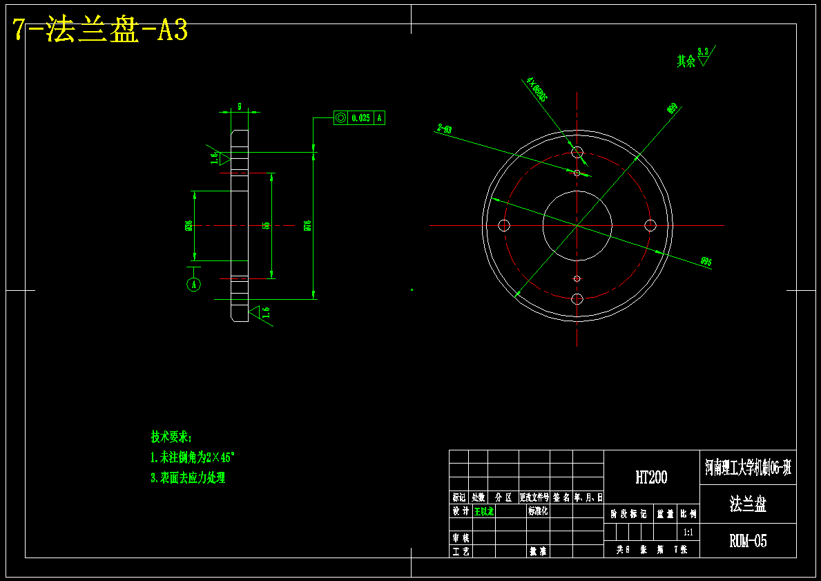
Task: Click the 'Φ95' diameter dimension label
Action: (706, 261)
